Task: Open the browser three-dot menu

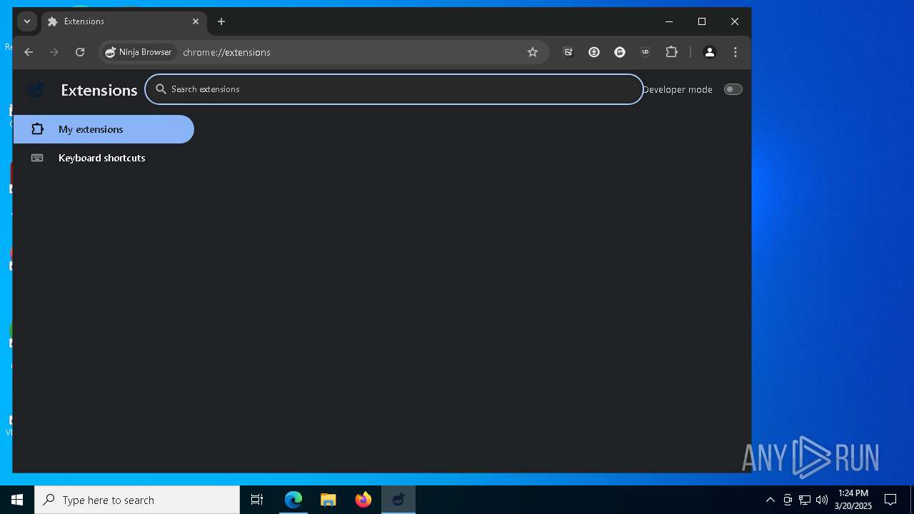Action: [x=735, y=52]
